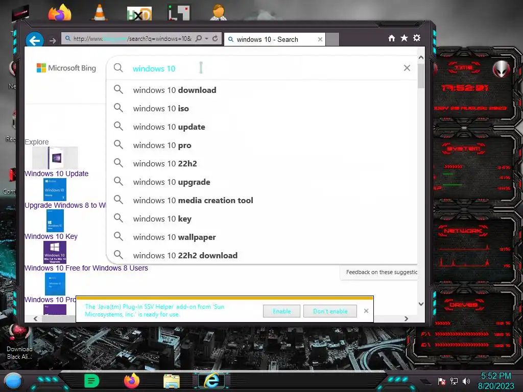Click 'Don't enable' on add-on notification
Viewport: 523px width, 392px height.
coord(330,311)
